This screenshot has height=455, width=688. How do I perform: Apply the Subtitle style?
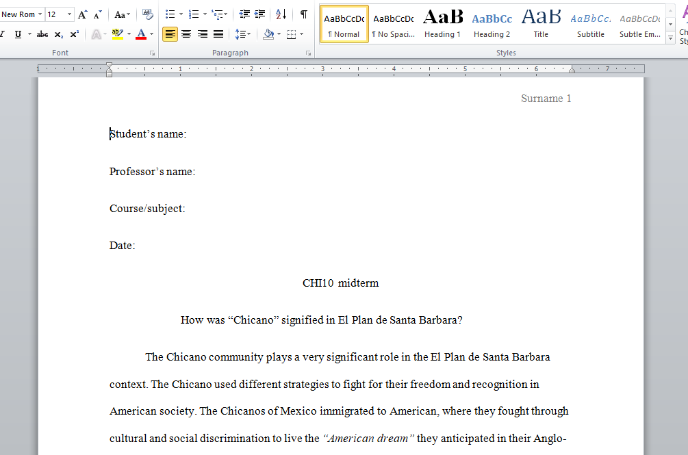pyautogui.click(x=591, y=25)
